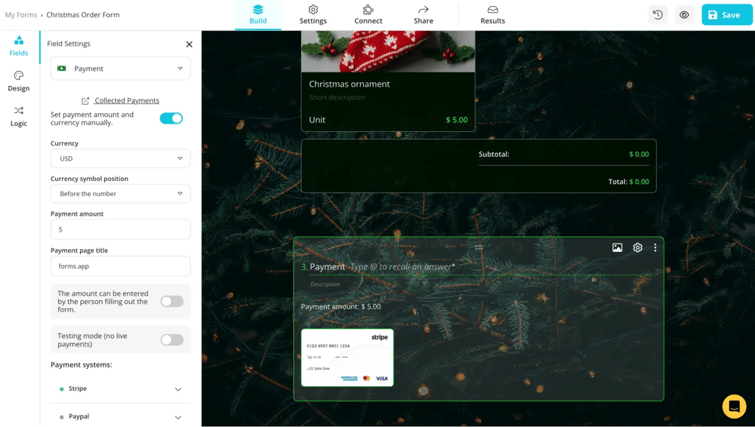Open the Currency USD dropdown

coord(120,158)
